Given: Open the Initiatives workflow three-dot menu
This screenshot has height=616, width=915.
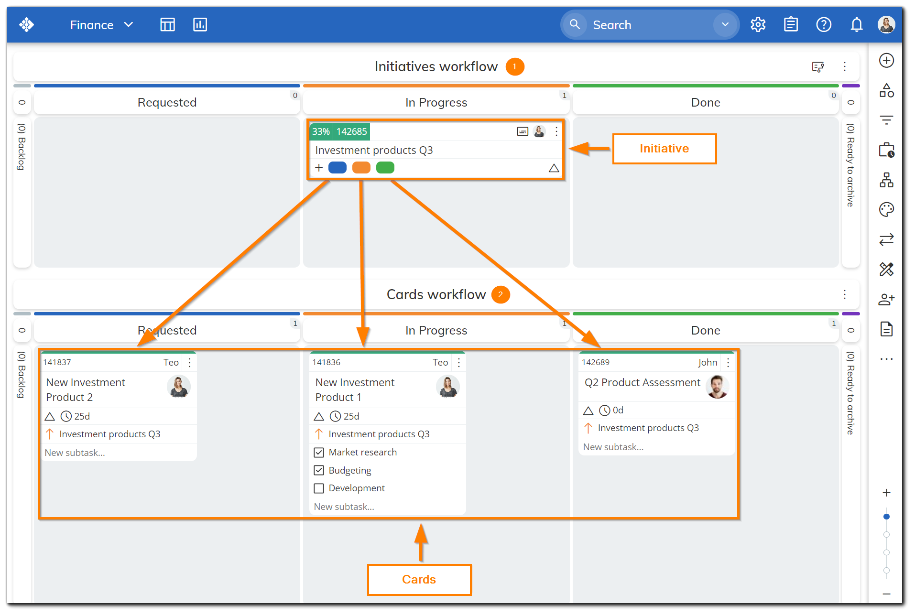Looking at the screenshot, I should point(845,66).
